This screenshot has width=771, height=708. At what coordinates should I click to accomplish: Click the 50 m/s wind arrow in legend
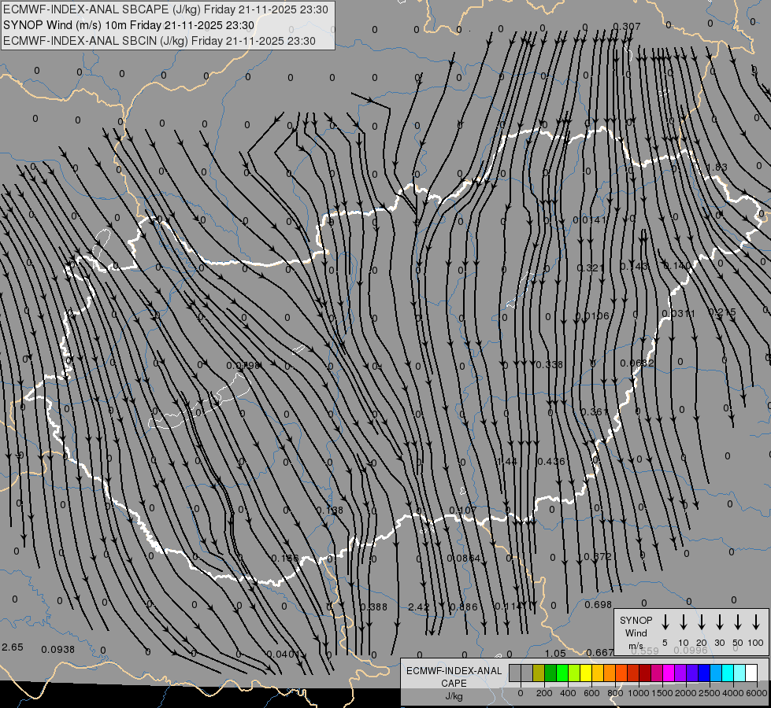(x=738, y=622)
